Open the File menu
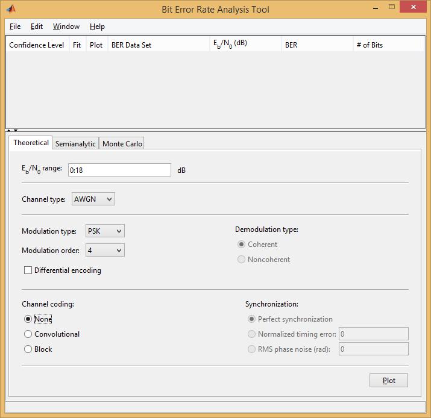The width and height of the screenshot is (431, 418). (x=15, y=27)
